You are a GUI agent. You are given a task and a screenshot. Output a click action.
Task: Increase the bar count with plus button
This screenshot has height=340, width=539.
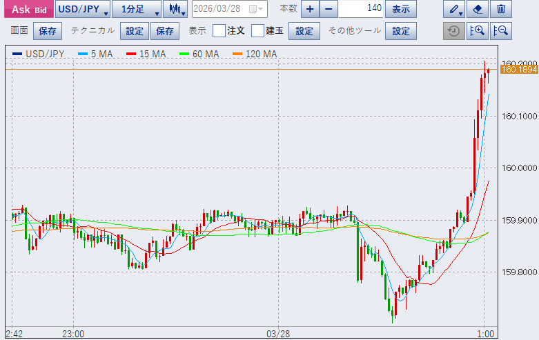click(x=310, y=9)
